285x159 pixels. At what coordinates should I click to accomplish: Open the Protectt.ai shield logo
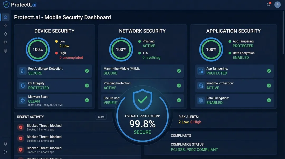point(6,4)
